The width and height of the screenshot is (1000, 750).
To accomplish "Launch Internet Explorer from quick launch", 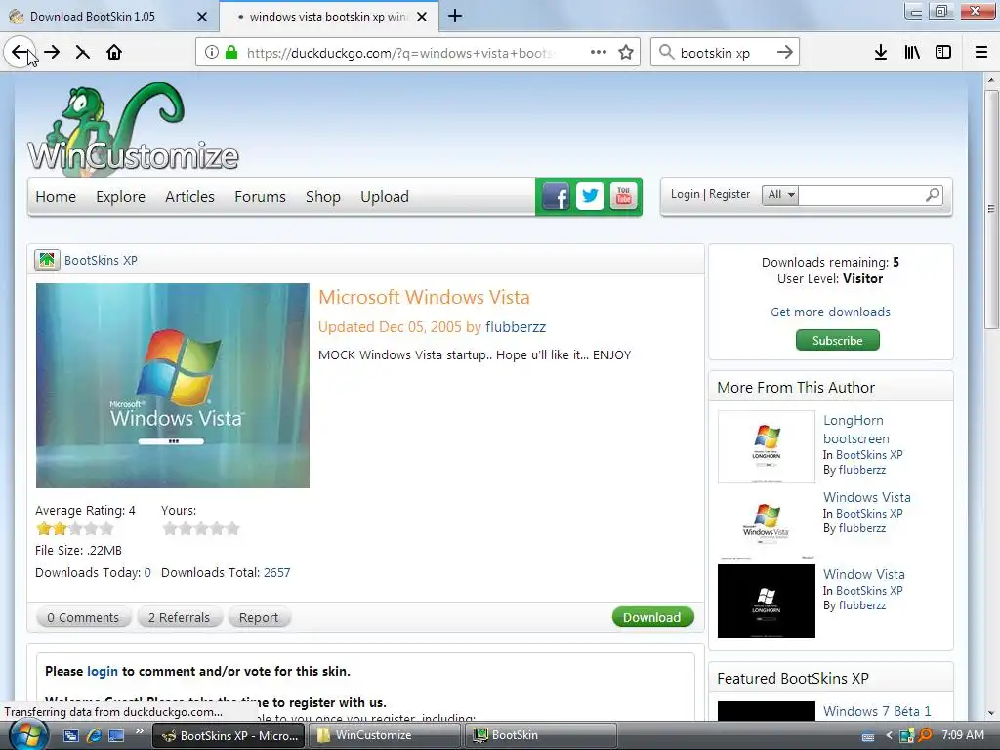I will pyautogui.click(x=94, y=735).
